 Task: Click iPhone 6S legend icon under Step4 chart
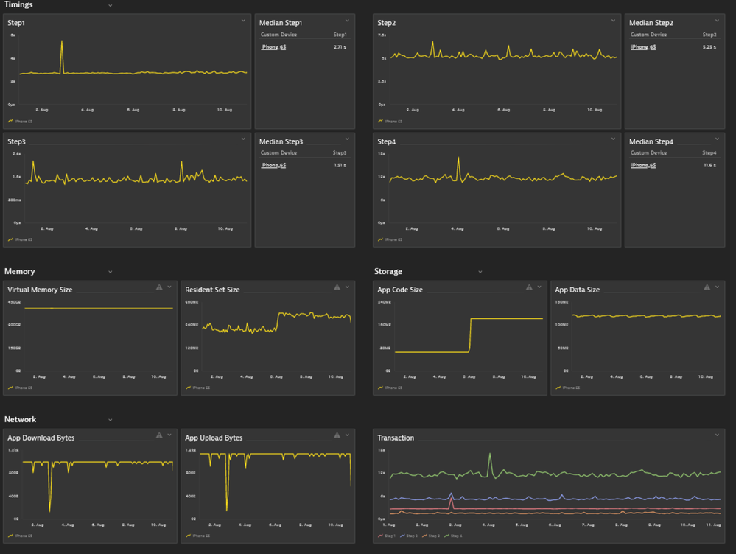[x=381, y=240]
